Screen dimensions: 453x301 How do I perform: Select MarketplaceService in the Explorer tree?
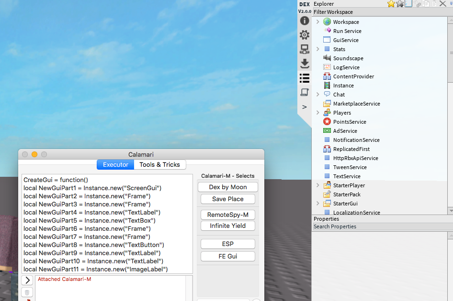(x=356, y=104)
